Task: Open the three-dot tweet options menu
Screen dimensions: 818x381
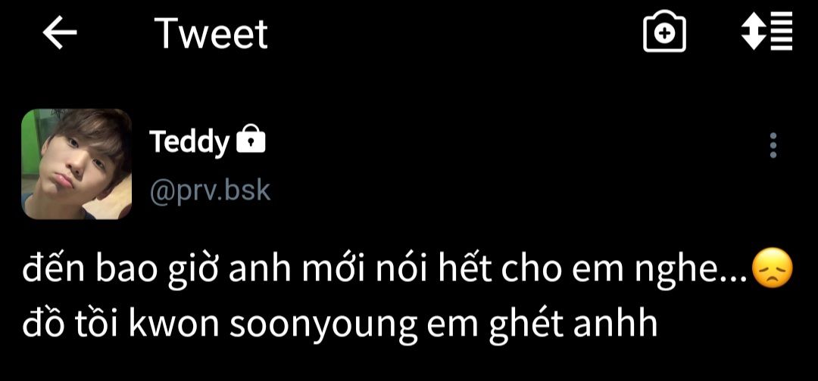Action: click(x=773, y=145)
